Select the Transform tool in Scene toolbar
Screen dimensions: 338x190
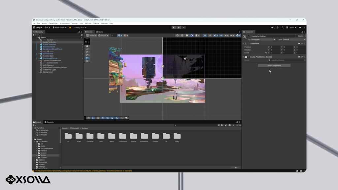[87, 61]
